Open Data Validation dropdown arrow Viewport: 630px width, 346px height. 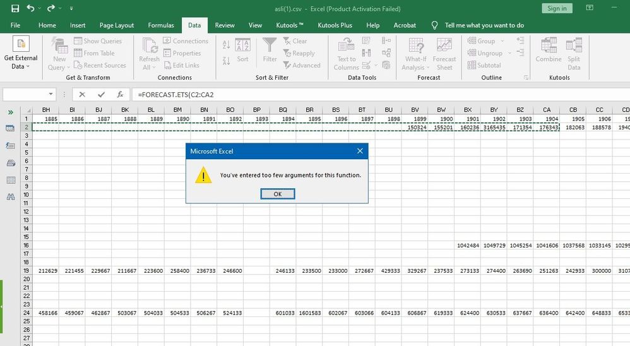pos(376,65)
